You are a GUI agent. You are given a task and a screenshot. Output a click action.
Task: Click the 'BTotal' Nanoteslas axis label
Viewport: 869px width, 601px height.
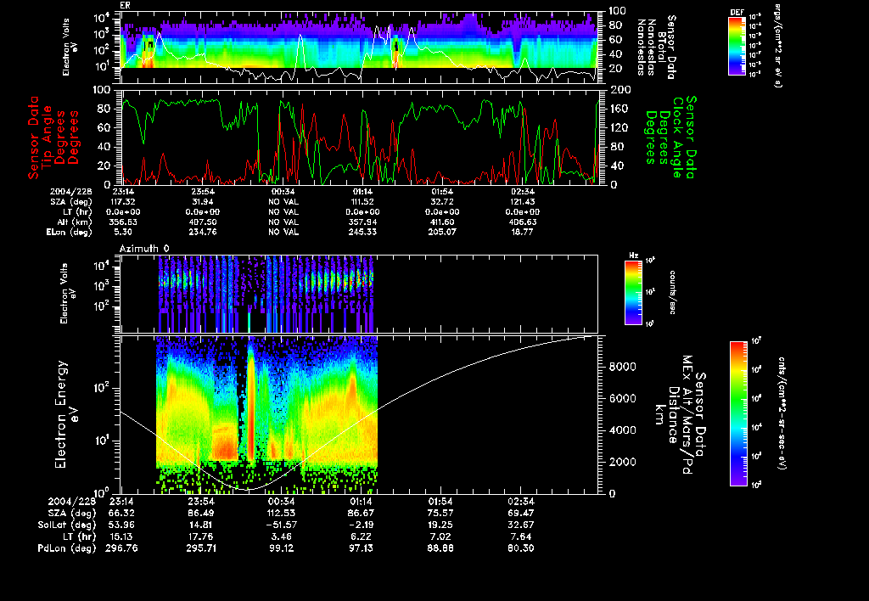[x=662, y=48]
